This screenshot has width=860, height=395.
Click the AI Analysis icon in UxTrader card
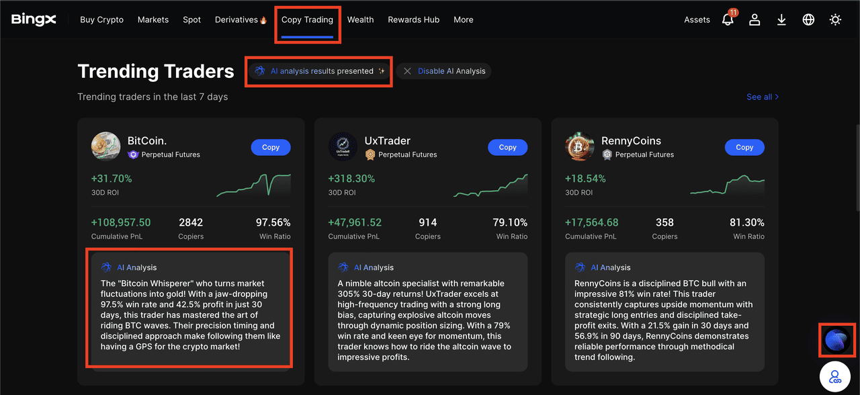pos(343,267)
